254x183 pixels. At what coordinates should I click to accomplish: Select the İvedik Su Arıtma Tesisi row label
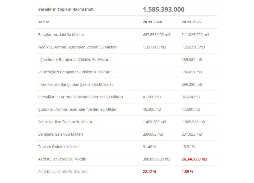[x=77, y=47]
